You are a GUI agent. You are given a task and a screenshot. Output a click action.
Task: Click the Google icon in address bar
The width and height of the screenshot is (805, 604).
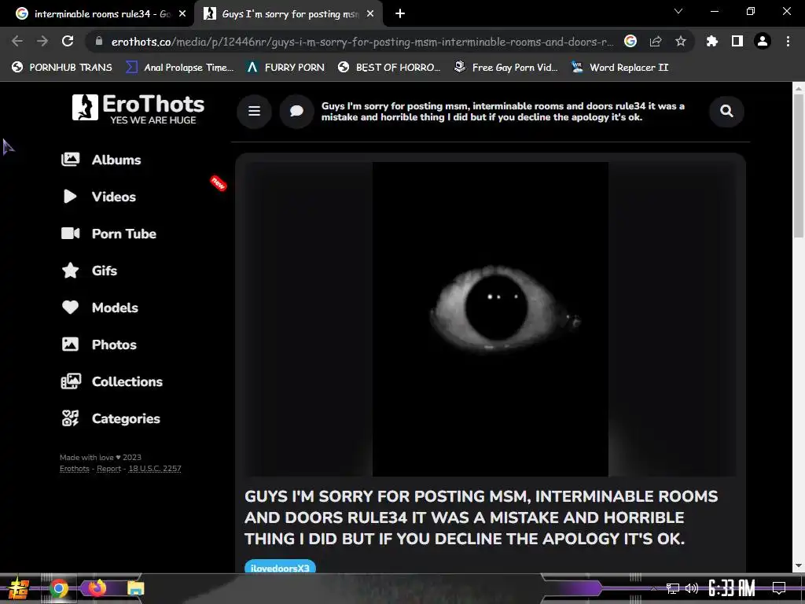pyautogui.click(x=630, y=41)
